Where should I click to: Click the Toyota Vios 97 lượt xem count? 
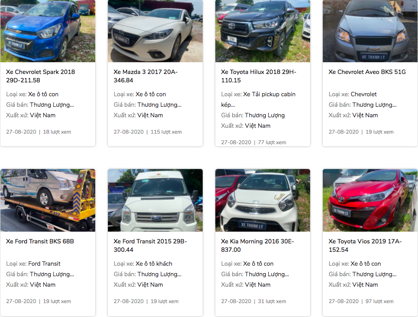tap(379, 301)
